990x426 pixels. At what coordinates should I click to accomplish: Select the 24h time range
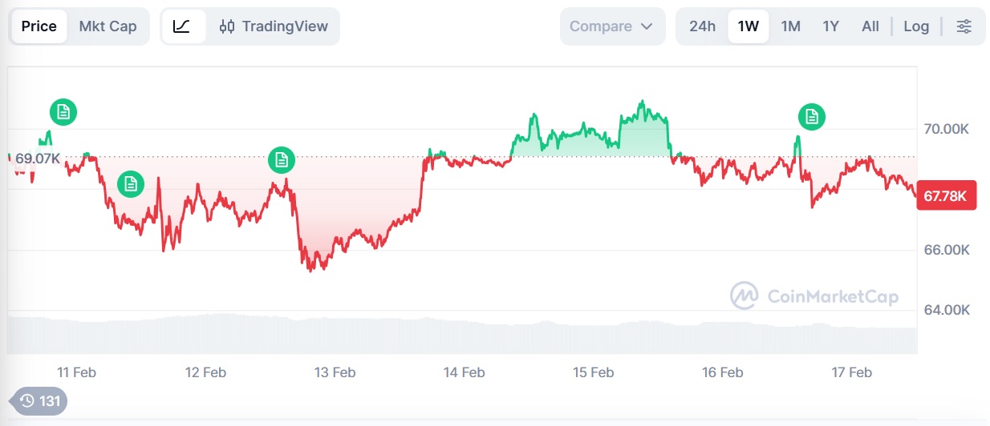(702, 26)
